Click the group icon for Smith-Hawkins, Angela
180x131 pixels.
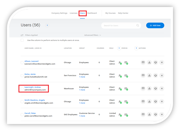(149, 101)
